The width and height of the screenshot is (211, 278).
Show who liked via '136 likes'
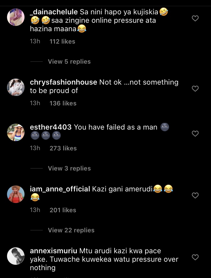tap(63, 103)
